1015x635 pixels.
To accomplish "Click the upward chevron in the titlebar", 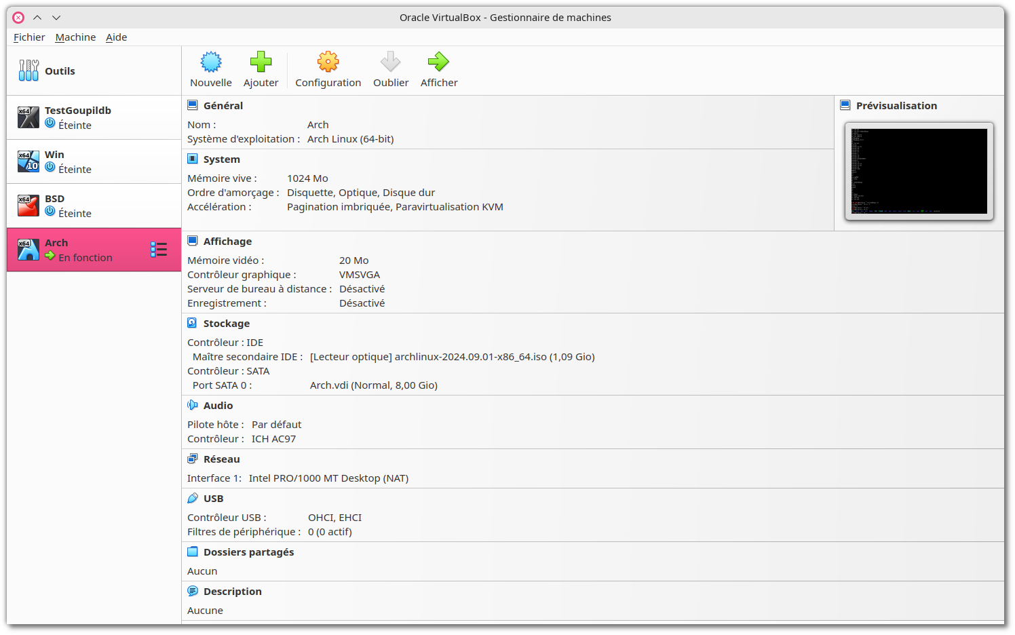I will (37, 18).
